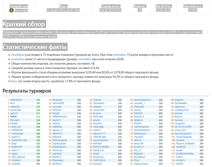Open Petra1806 player link

98,117
